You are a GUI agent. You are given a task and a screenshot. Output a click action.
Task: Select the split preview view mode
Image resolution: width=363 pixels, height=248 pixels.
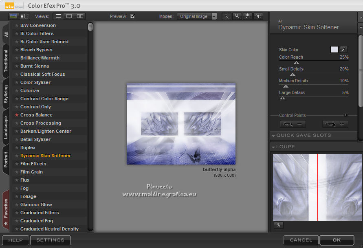[69, 16]
